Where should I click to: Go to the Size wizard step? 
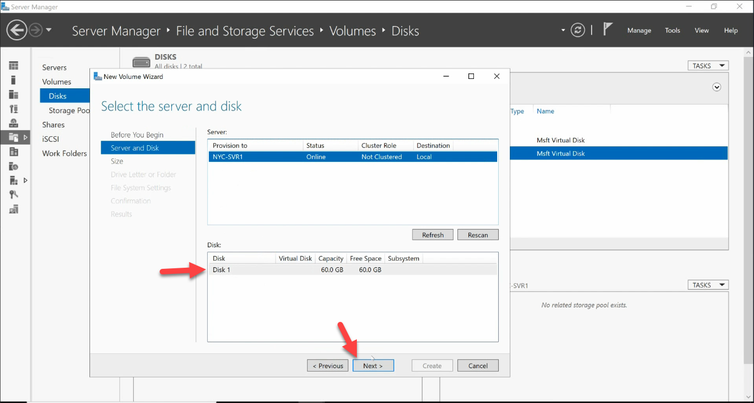[x=117, y=161]
